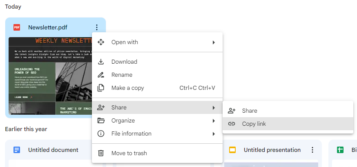
Task: Click the Untitled document file name
Action: (53, 150)
